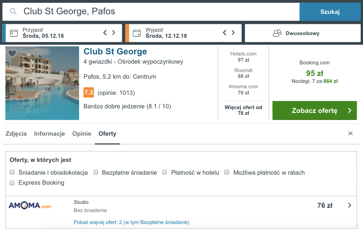Check the Bezpłatne śniadanie option
Screen dimensions: 363x229
click(96, 172)
